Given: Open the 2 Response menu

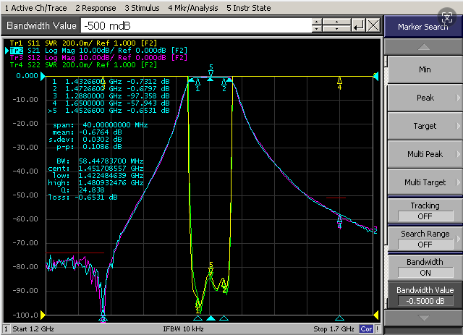Looking at the screenshot, I should coord(95,8).
